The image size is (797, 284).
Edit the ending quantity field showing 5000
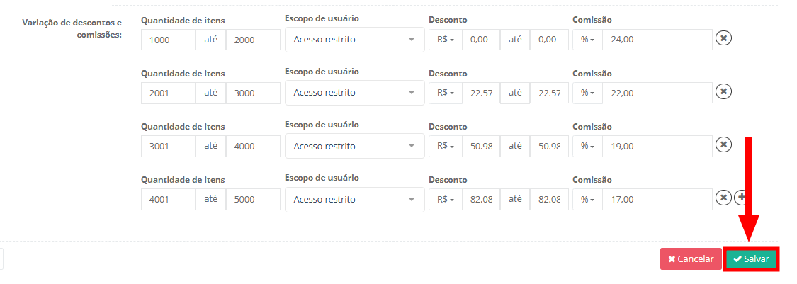coord(253,199)
